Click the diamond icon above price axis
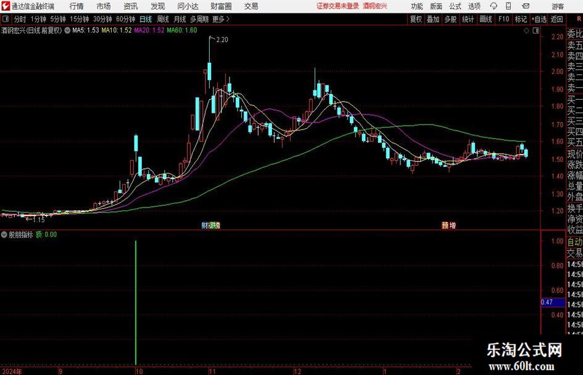Viewport: 583px width, 375px height. [x=526, y=31]
